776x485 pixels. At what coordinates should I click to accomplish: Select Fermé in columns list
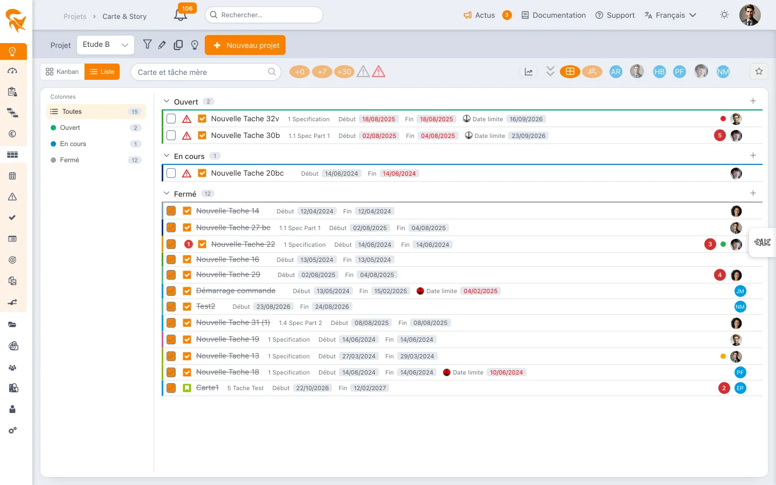point(96,160)
